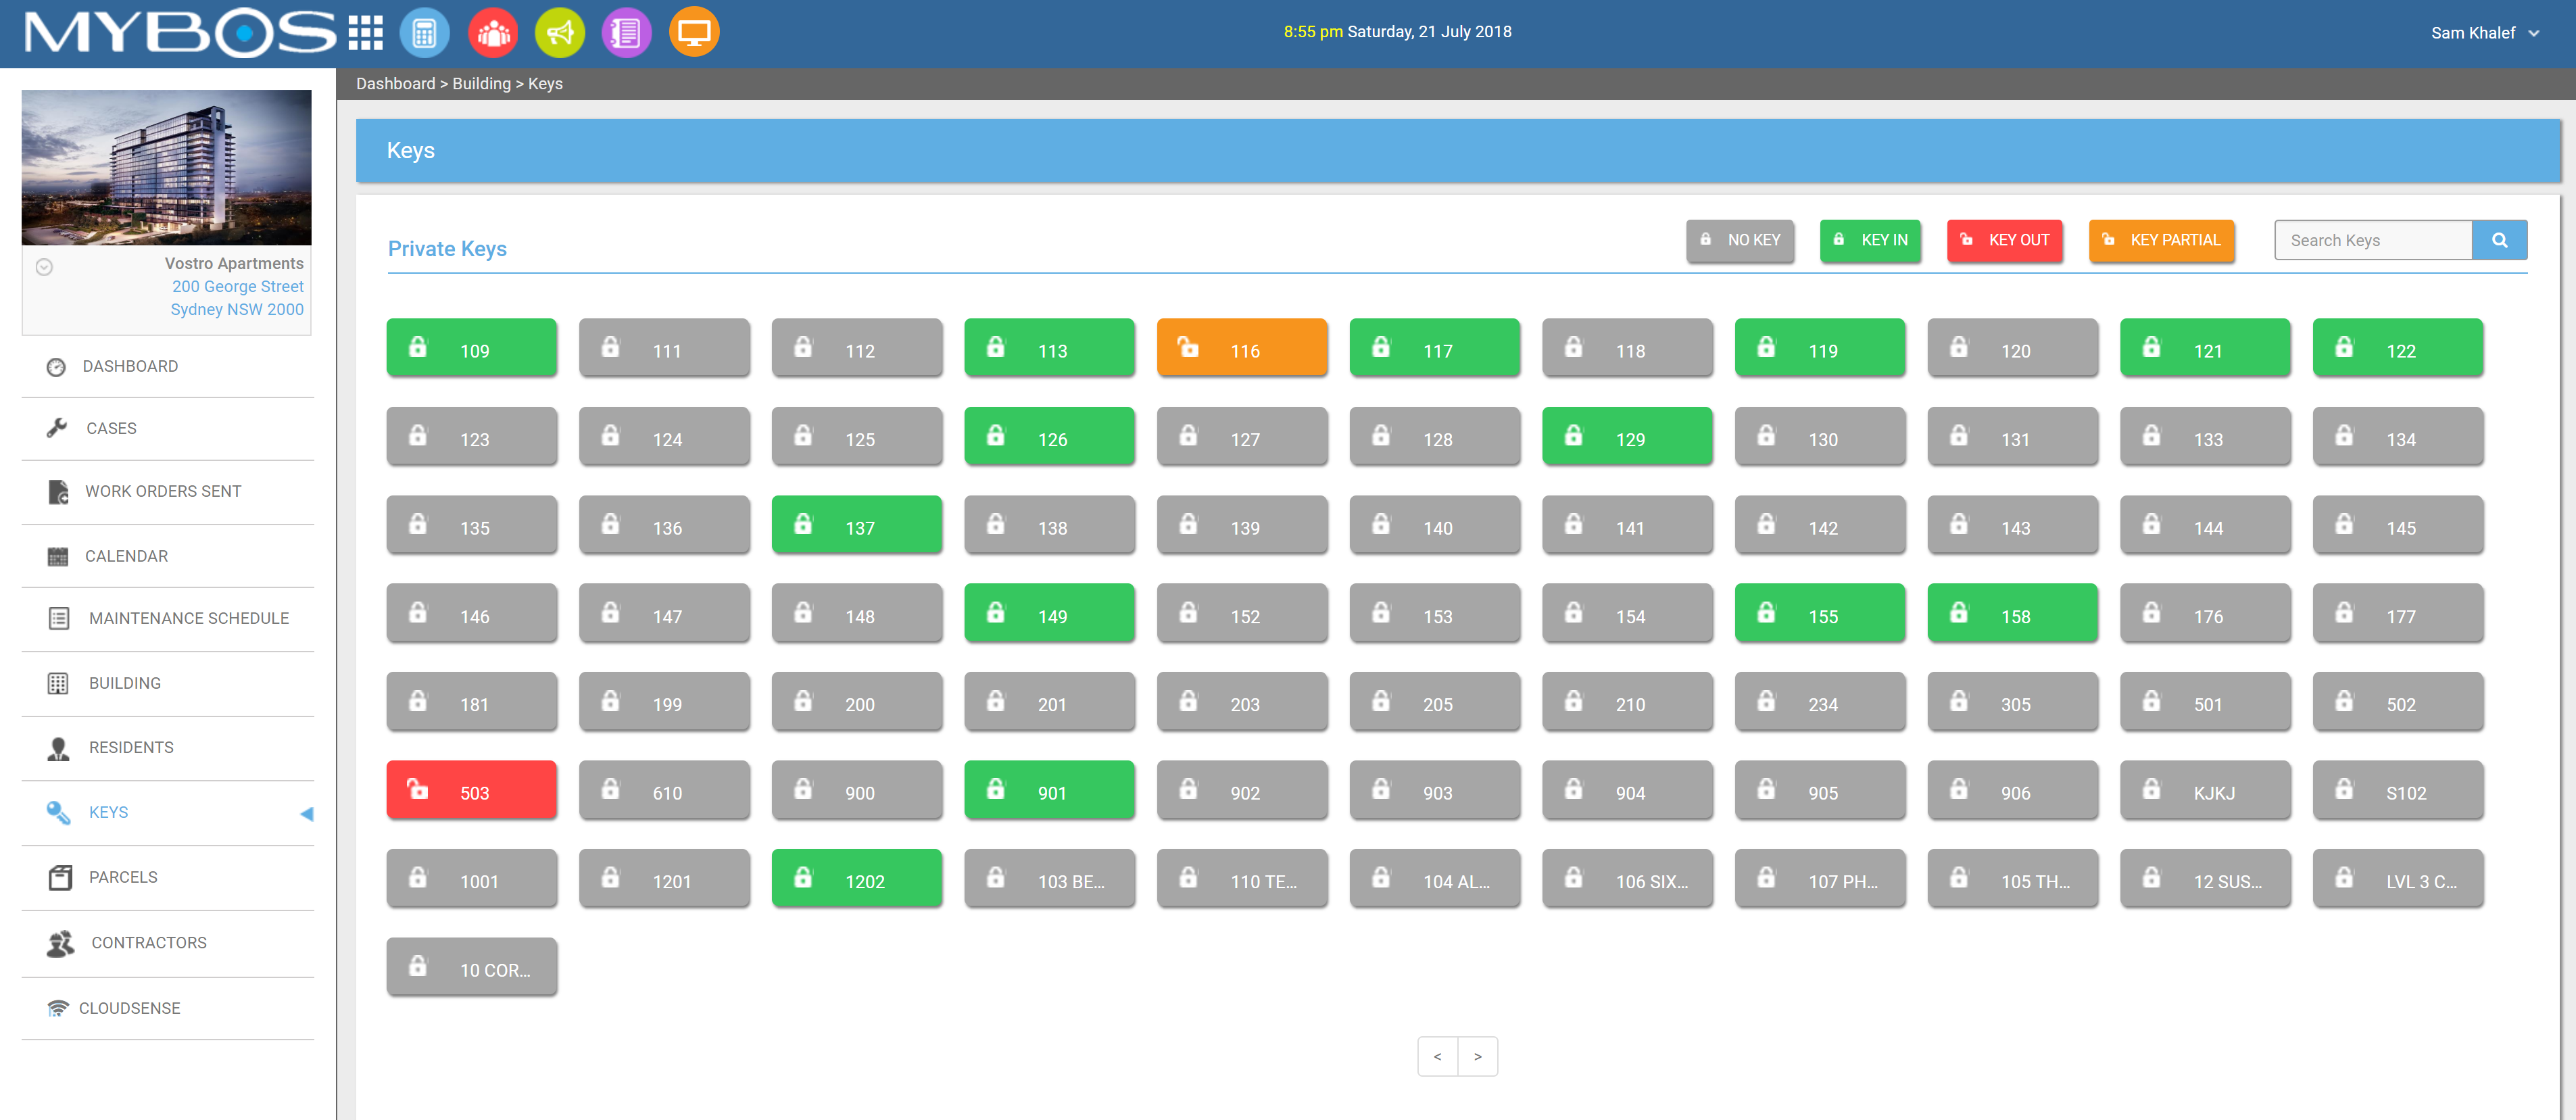Click the green megaphone announcements icon
This screenshot has height=1120, width=2576.
pos(560,33)
